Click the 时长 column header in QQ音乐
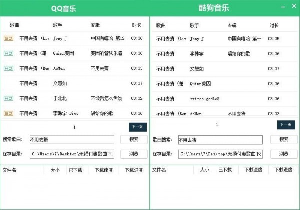300x210 pixels. pos(137,25)
